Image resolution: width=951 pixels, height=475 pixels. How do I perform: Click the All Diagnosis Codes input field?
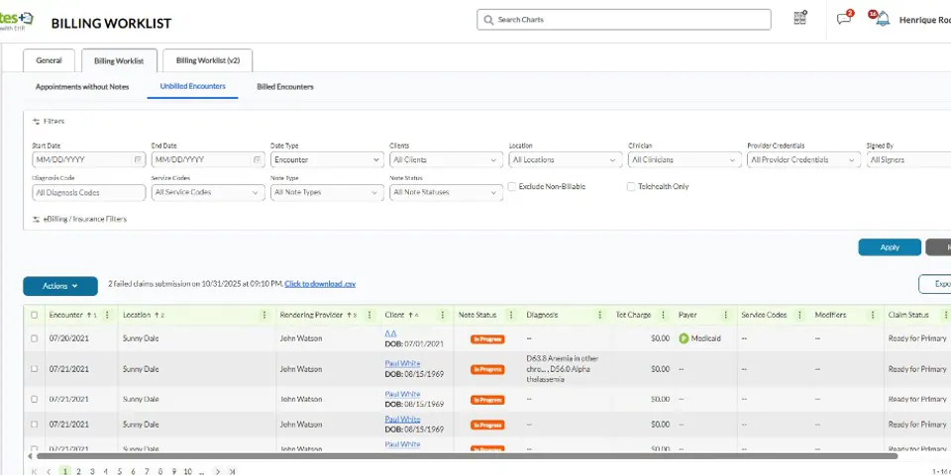(x=88, y=193)
